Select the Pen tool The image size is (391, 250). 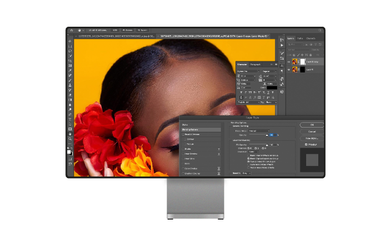[70, 114]
